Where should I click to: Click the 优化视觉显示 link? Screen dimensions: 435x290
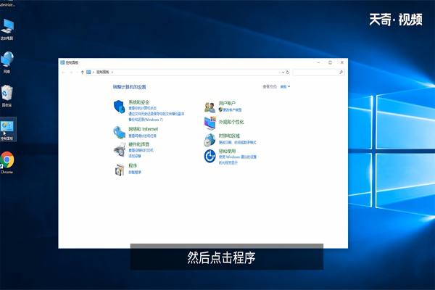pos(228,163)
